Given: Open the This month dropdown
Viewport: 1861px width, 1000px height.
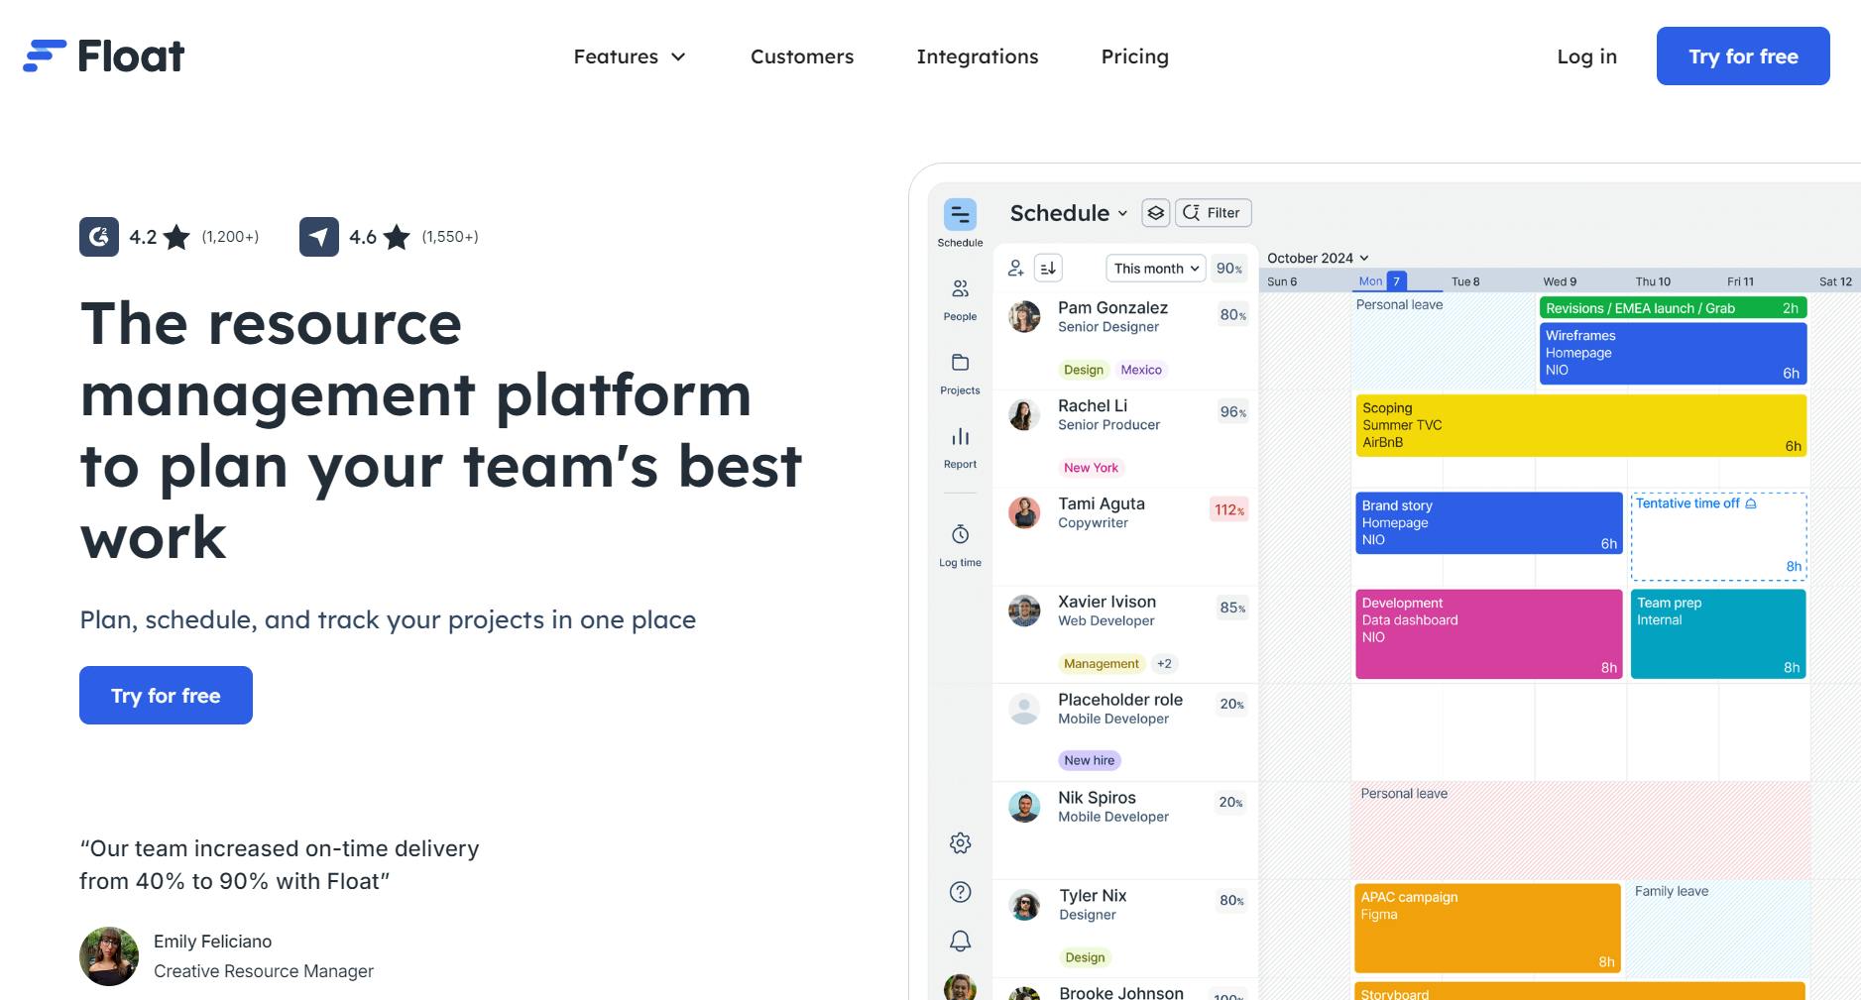Looking at the screenshot, I should coord(1153,268).
